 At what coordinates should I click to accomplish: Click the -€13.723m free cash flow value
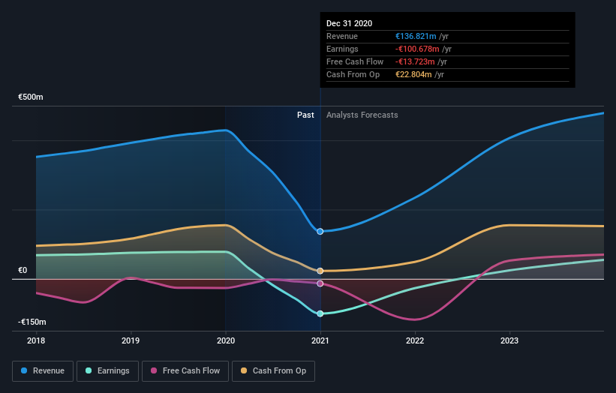[415, 61]
